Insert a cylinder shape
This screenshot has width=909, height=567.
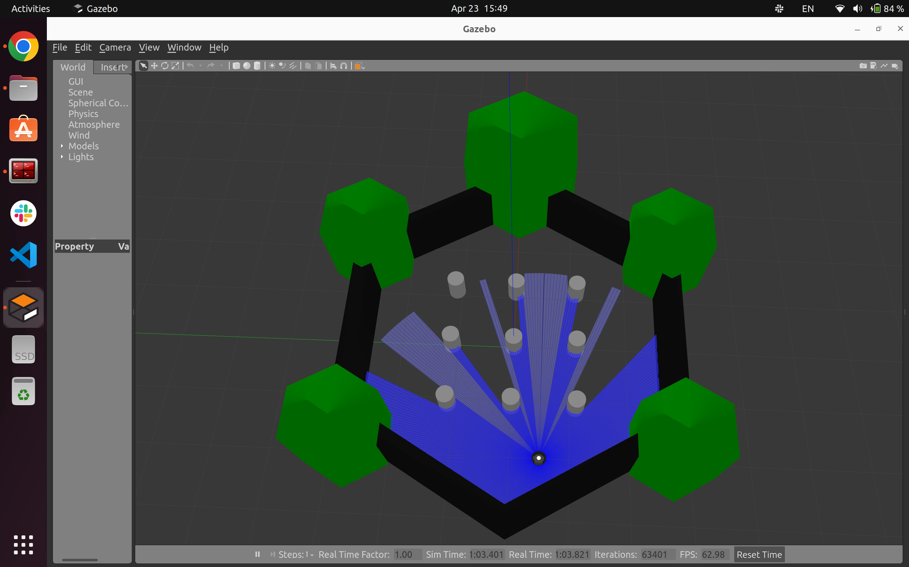click(x=257, y=66)
